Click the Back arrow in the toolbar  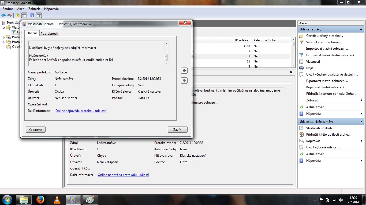point(3,15)
